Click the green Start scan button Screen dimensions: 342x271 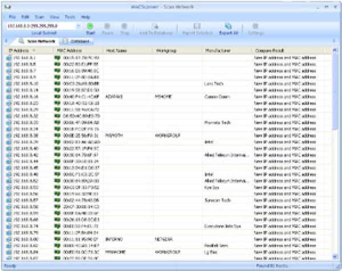tap(91, 27)
